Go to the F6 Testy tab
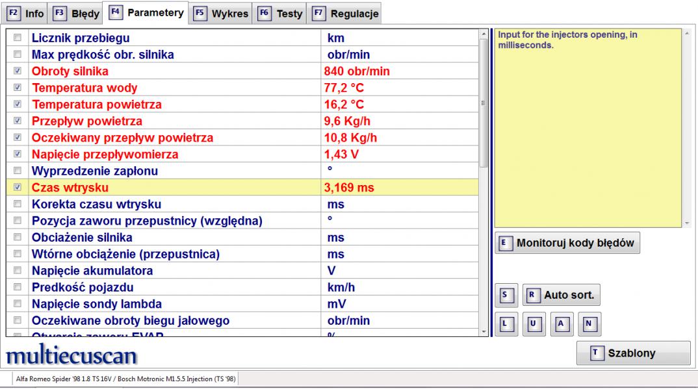 point(281,14)
